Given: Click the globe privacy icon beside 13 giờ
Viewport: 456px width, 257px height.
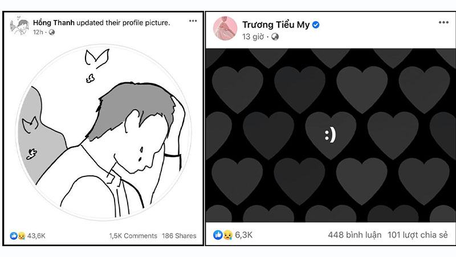Looking at the screenshot, I should coord(275,37).
